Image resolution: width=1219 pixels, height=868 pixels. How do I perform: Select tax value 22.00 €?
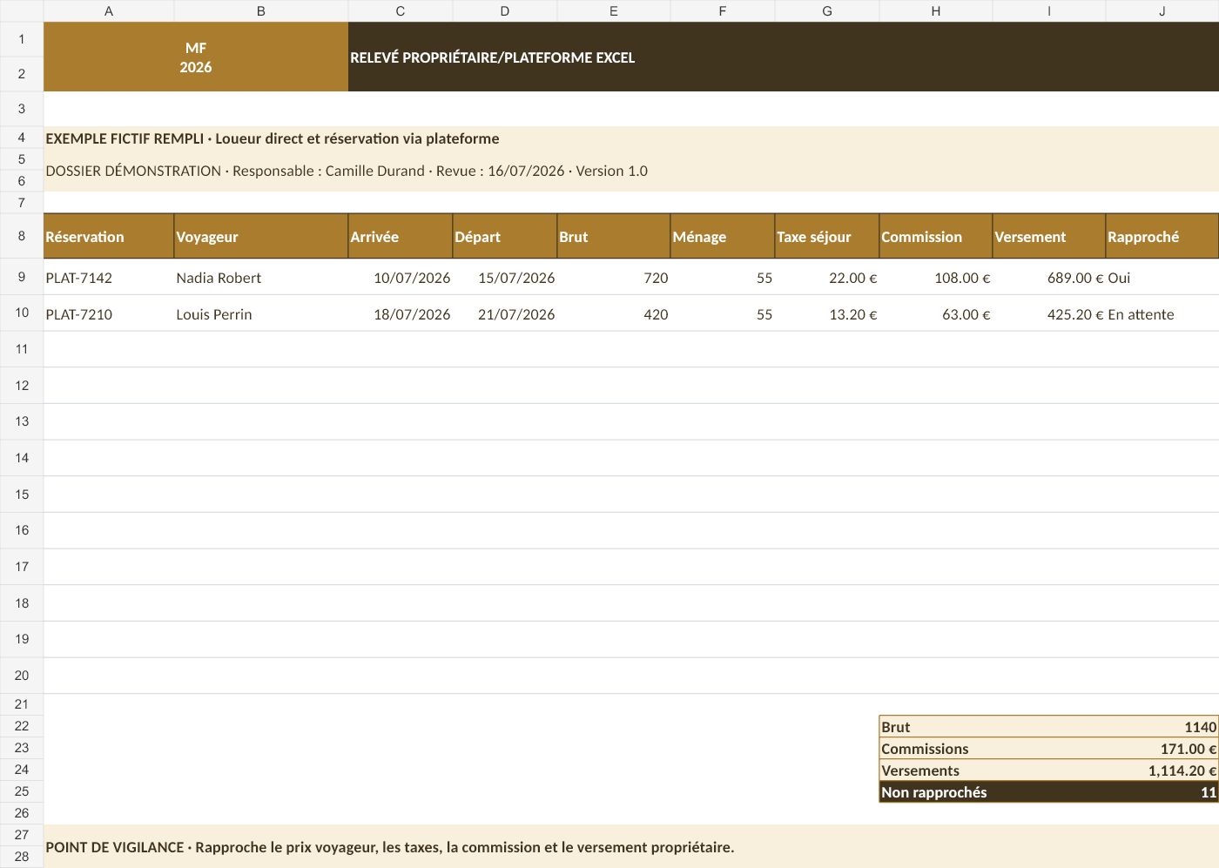coord(827,278)
